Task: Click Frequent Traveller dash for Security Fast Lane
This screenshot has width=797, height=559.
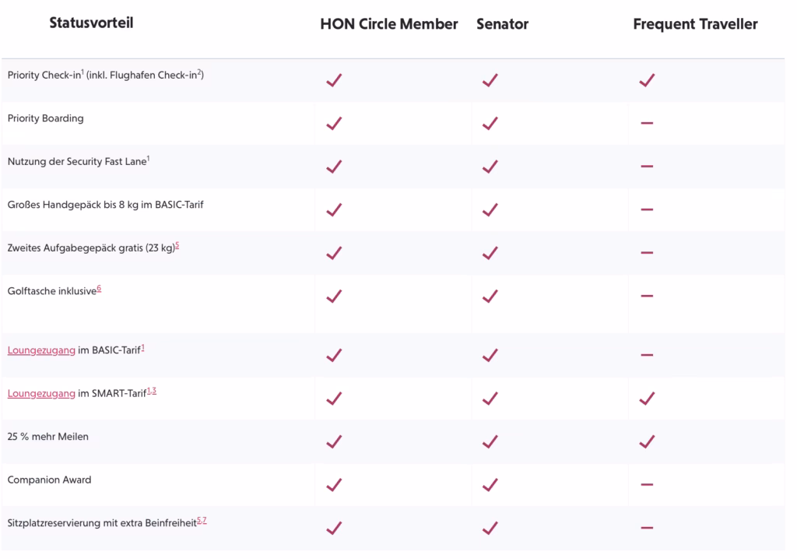Action: pos(647,166)
